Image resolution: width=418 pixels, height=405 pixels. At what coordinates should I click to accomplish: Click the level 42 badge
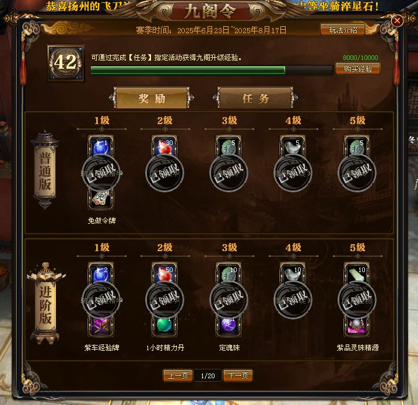[x=65, y=63]
